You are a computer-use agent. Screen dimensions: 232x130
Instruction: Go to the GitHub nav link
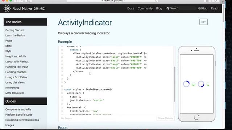click(203, 8)
